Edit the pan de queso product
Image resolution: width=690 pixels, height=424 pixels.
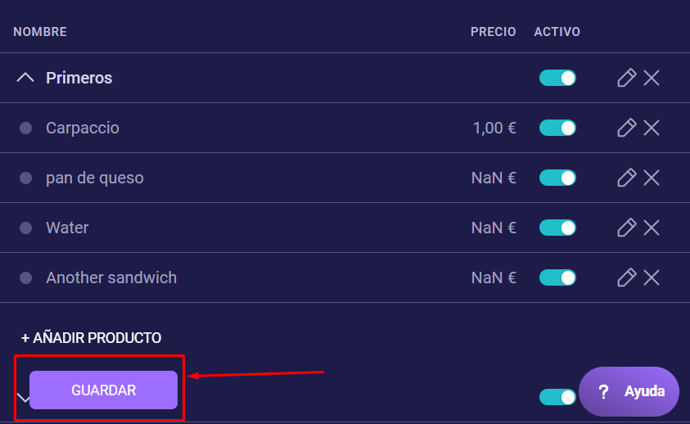tap(626, 178)
